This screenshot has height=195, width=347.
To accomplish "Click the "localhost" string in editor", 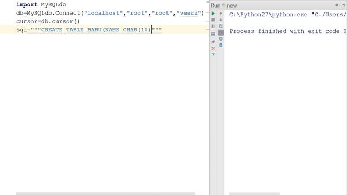I will coord(104,13).
